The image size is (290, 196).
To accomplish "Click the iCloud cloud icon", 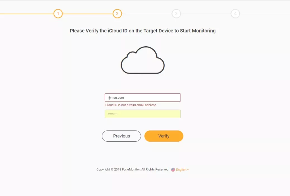I will (143, 60).
